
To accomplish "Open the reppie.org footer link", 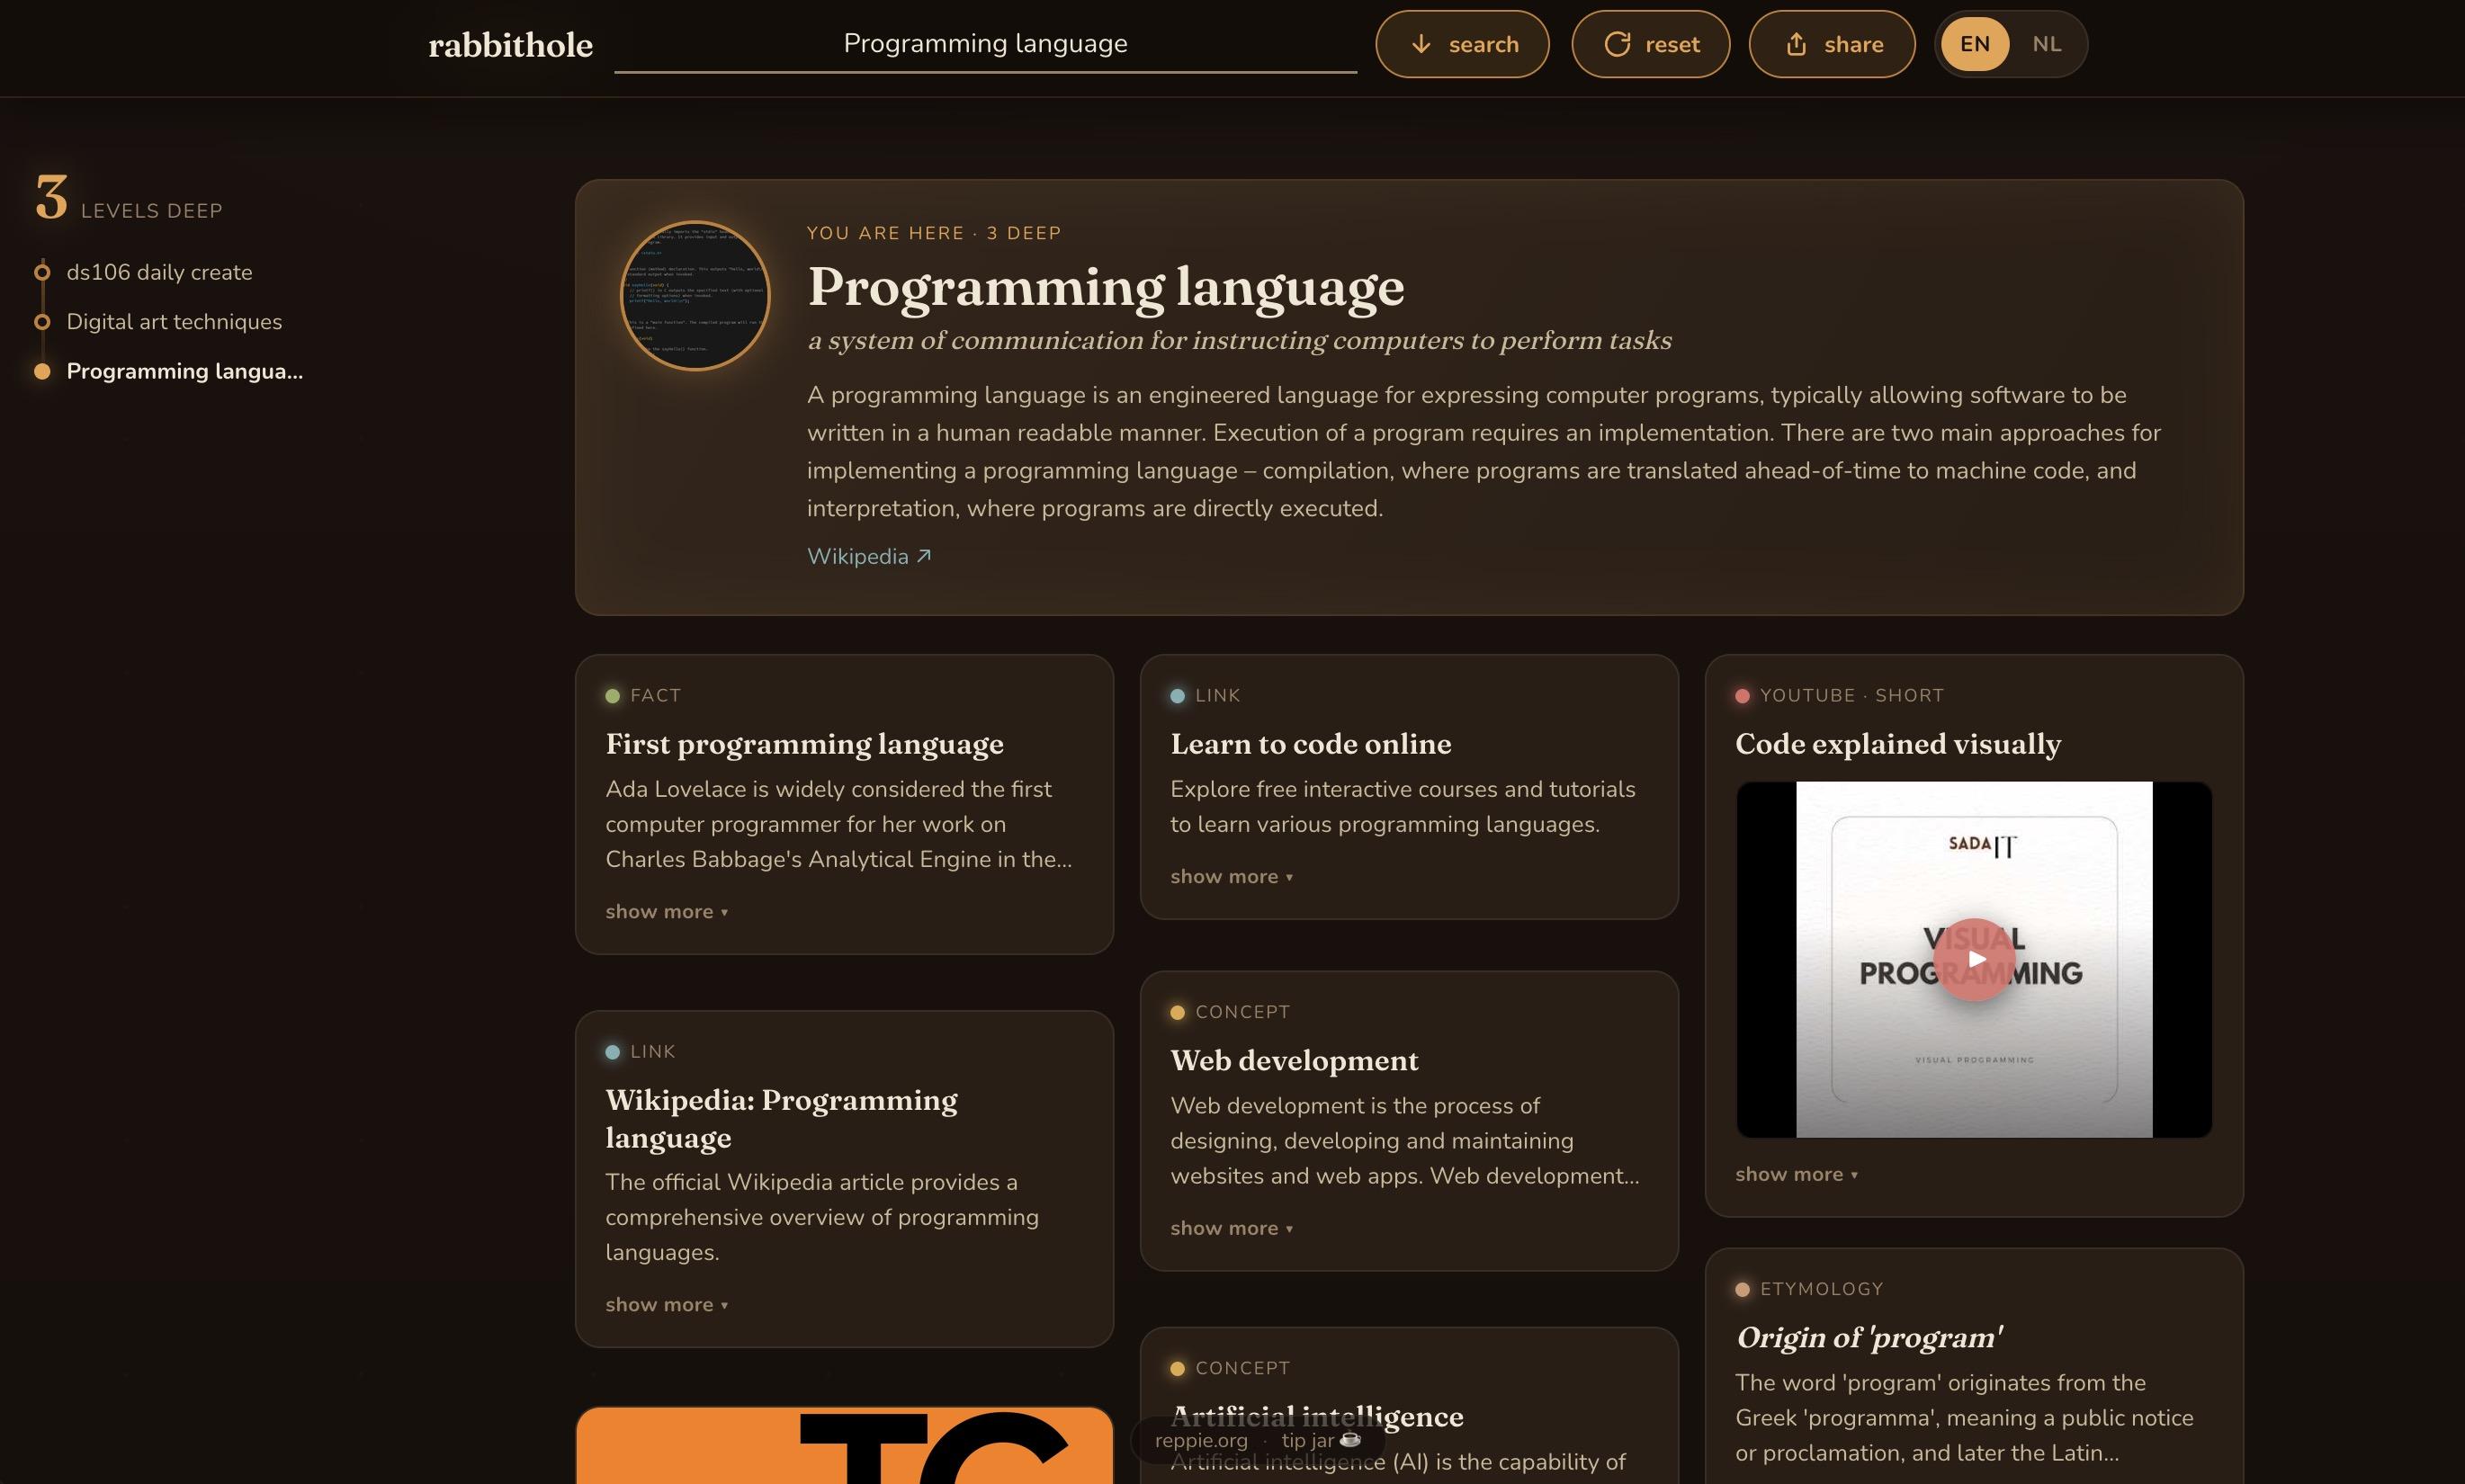I will (x=1201, y=1441).
